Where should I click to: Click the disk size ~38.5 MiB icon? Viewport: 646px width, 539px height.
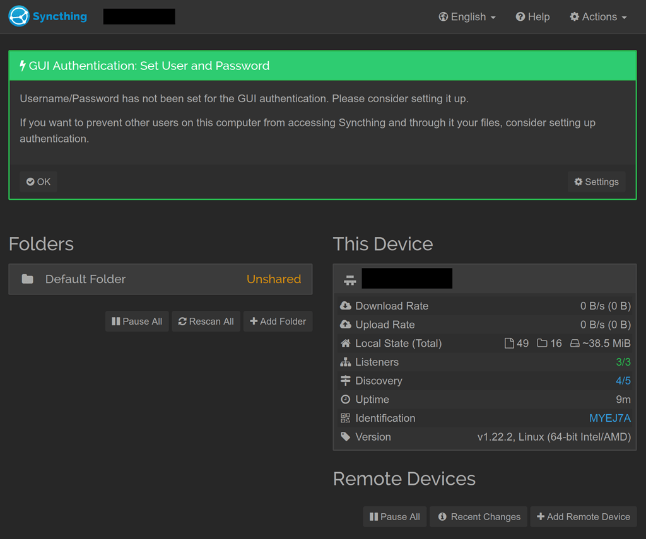(575, 343)
